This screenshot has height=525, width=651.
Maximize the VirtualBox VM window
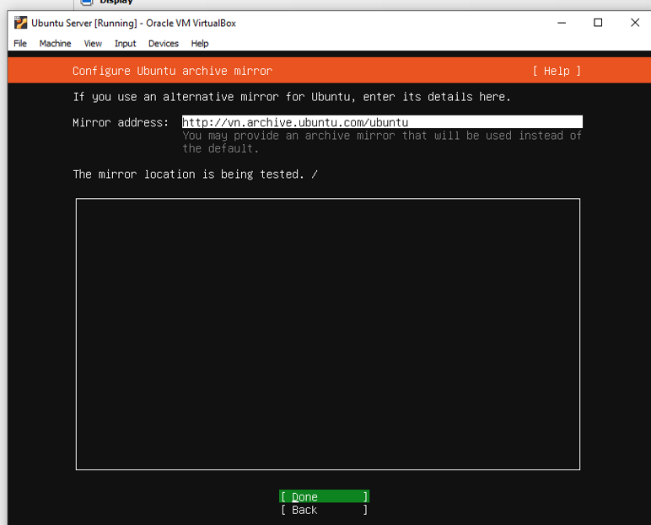(598, 23)
